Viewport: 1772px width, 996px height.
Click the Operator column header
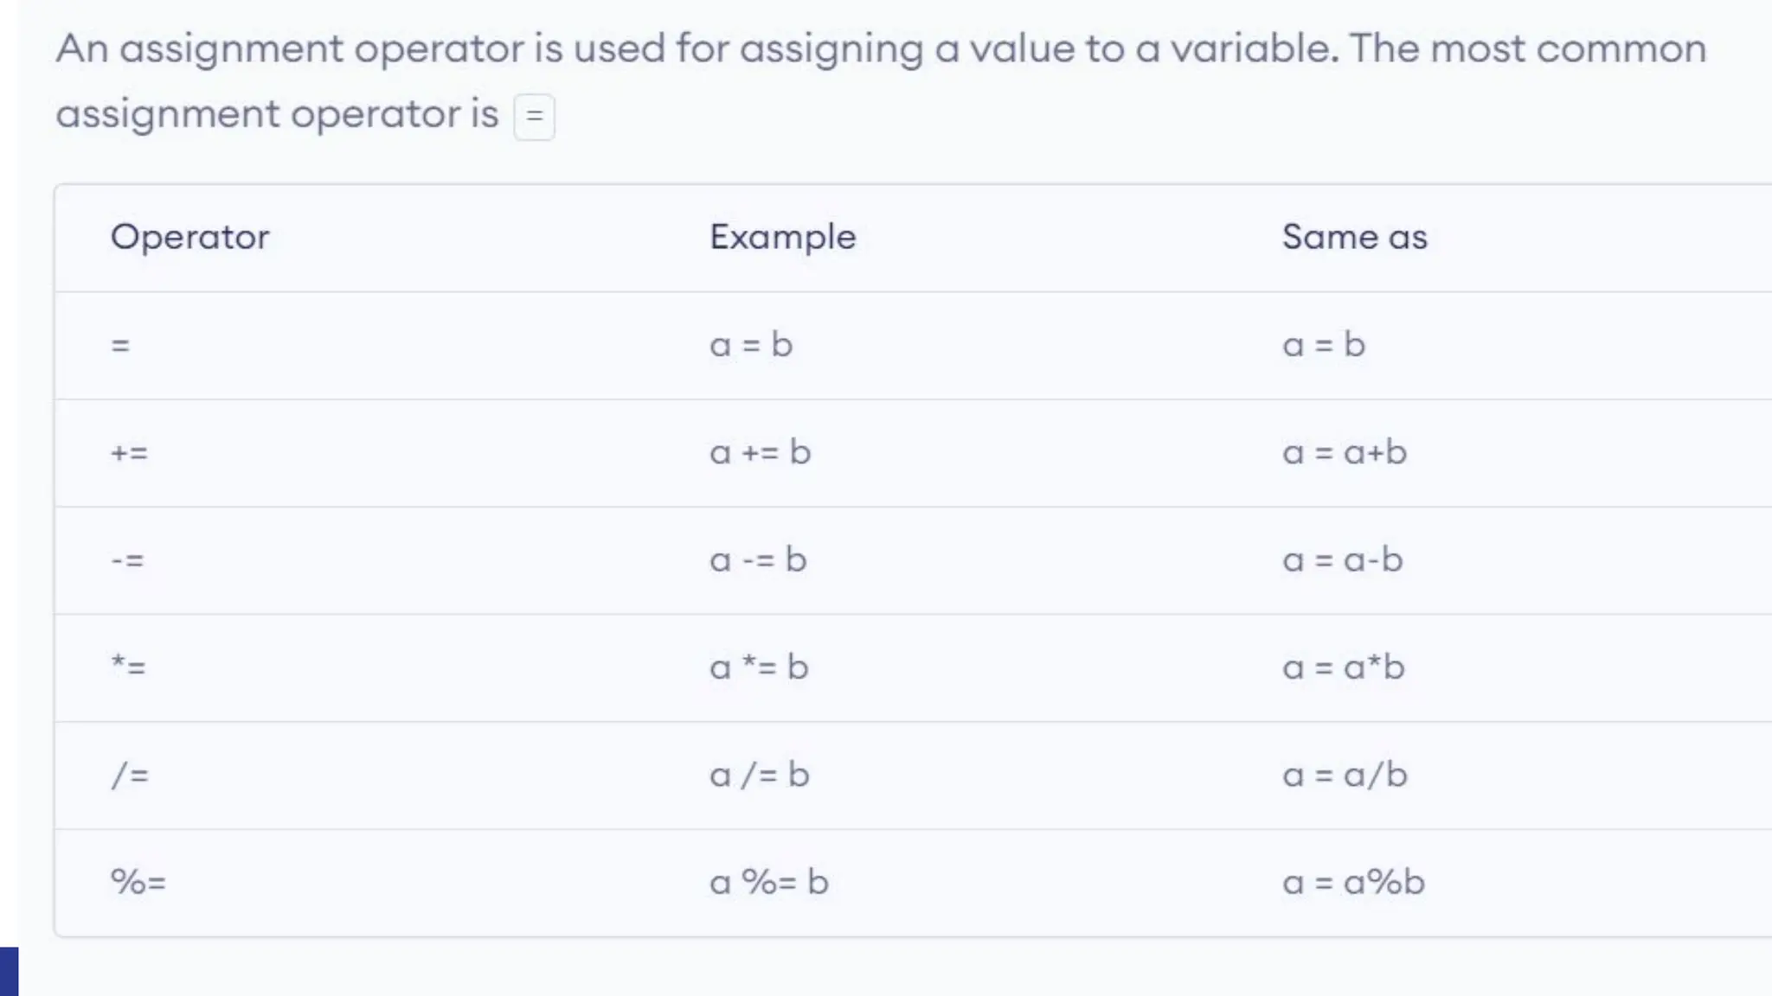click(189, 237)
